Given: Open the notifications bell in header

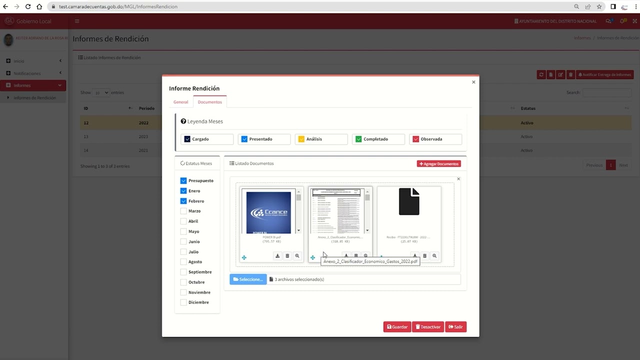Looking at the screenshot, I should pyautogui.click(x=622, y=21).
